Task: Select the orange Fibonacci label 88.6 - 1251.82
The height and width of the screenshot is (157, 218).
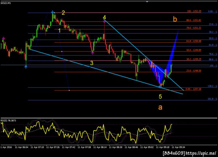Action: coord(194,20)
